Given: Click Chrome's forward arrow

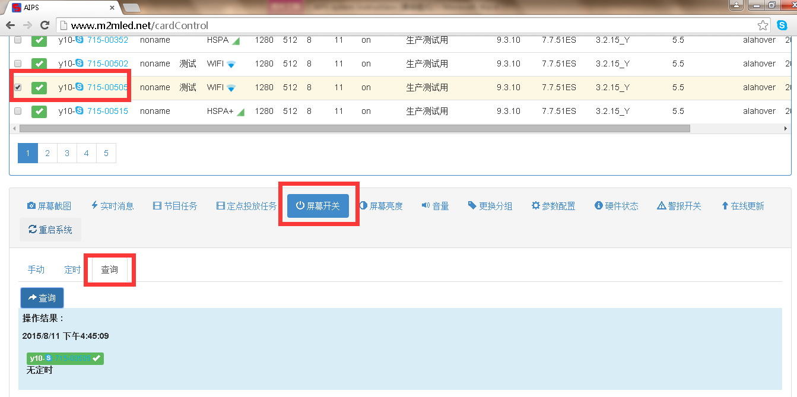Looking at the screenshot, I should (27, 26).
